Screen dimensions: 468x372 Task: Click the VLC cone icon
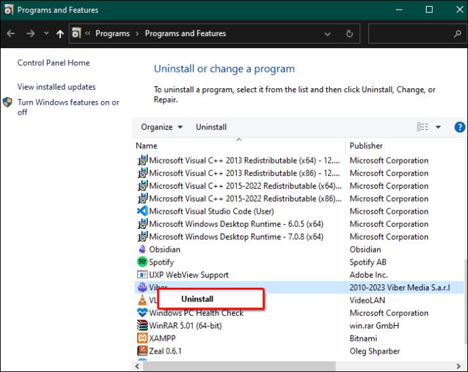[x=142, y=300]
